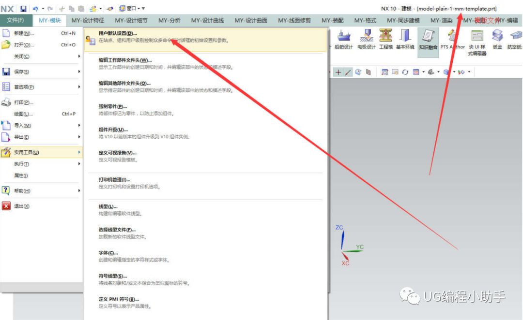Screen dimensions: 523x320
Task: Open the 船舶设计 ship design module
Action: click(343, 39)
